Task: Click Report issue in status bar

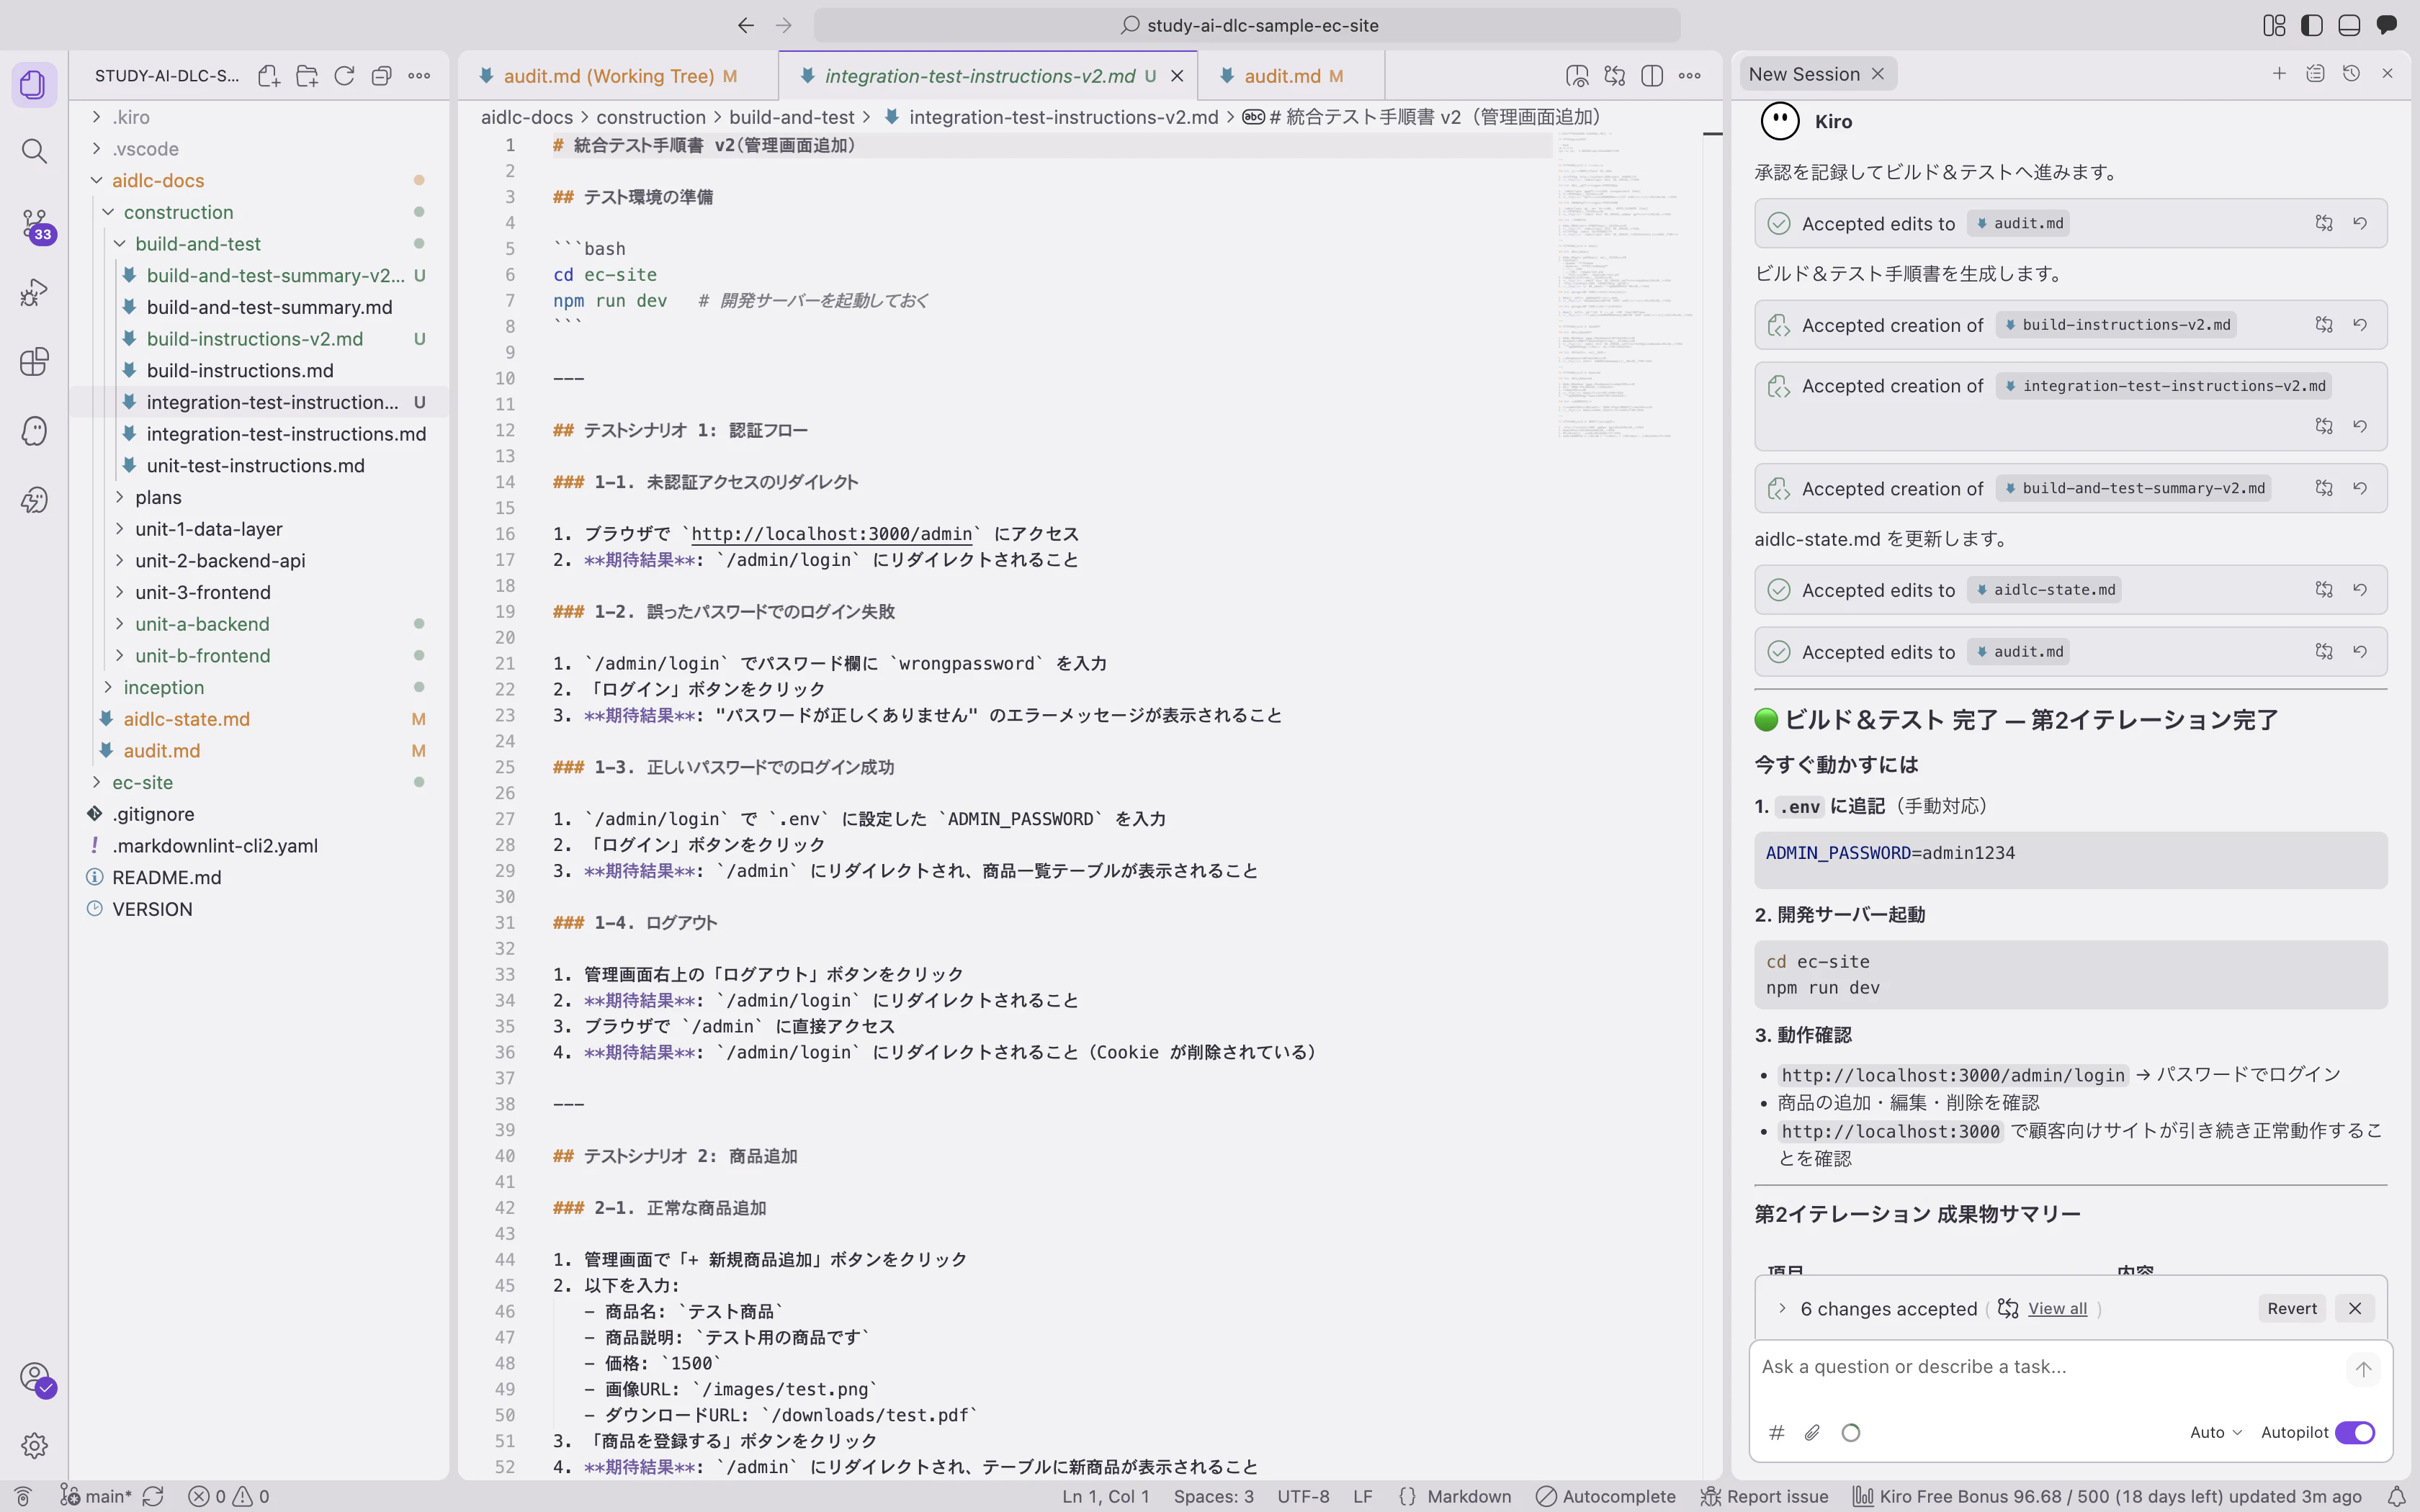Action: pyautogui.click(x=1764, y=1496)
